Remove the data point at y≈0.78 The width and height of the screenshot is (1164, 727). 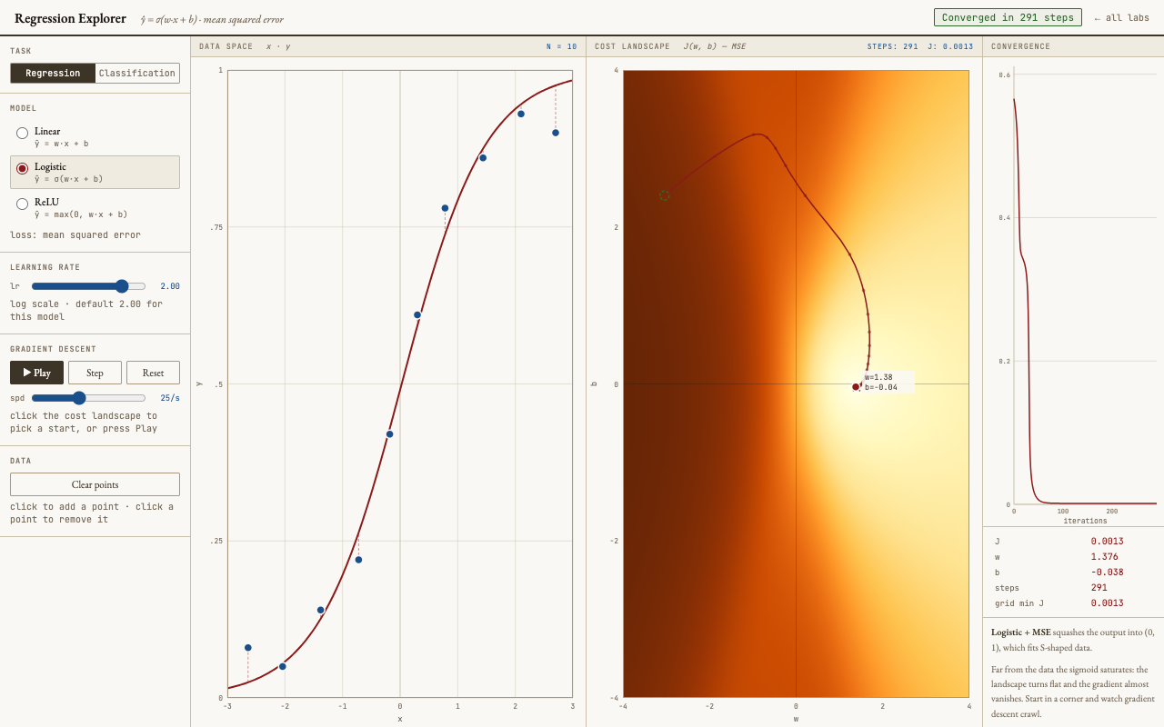445,208
